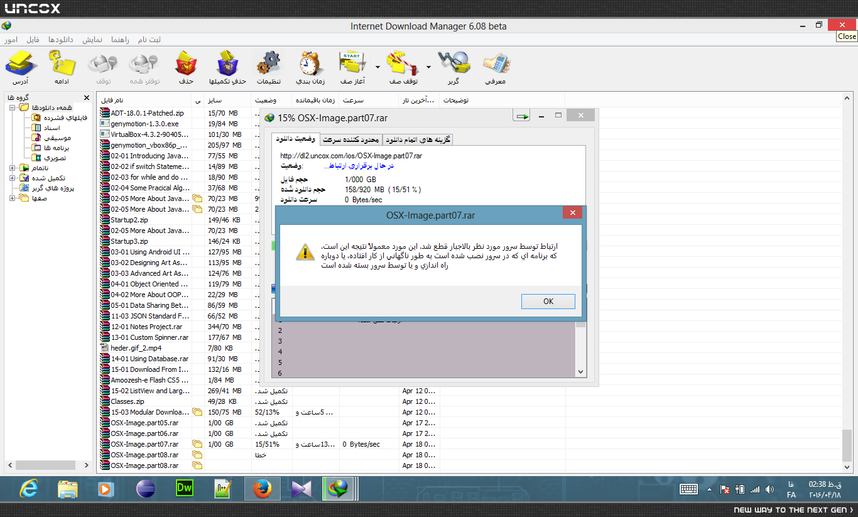
Task: Switch to Dreamweaver in the taskbar
Action: click(184, 488)
